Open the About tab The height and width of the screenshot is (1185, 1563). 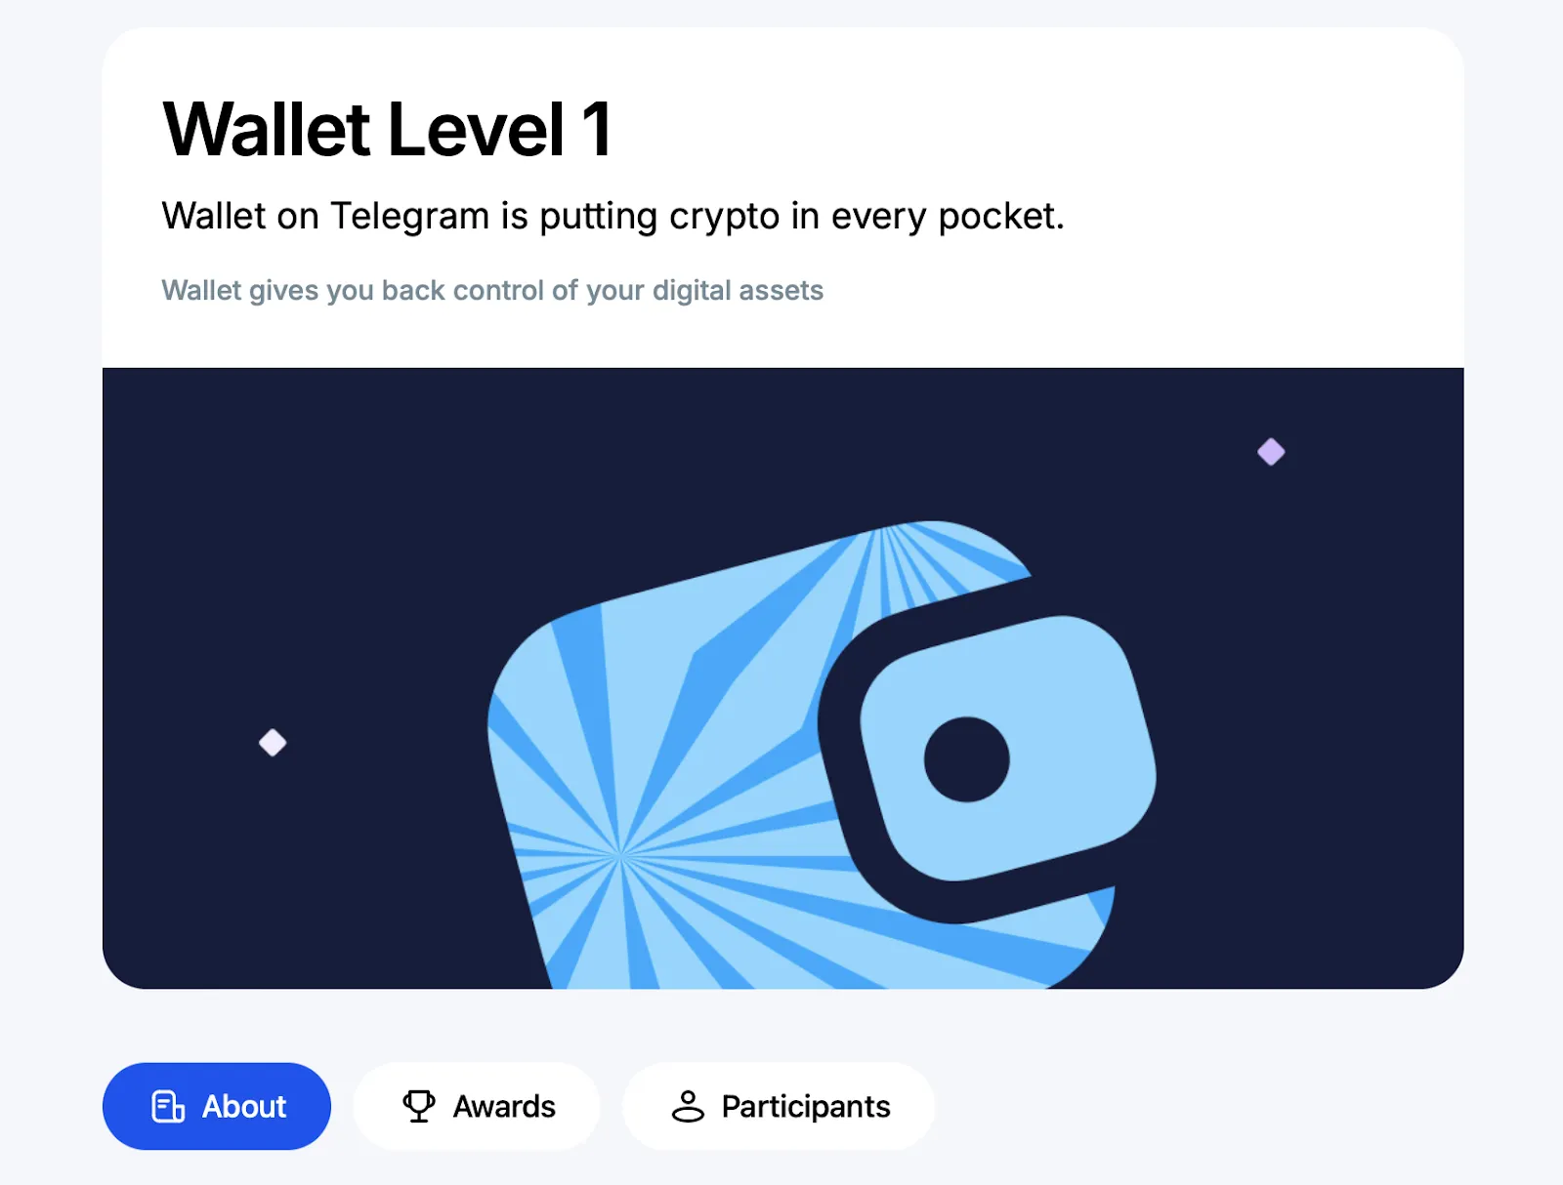click(x=217, y=1106)
